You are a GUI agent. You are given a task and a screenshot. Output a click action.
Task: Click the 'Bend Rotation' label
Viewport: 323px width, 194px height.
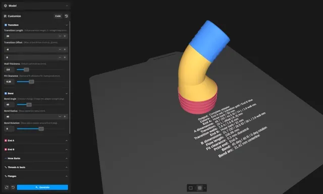[x=12, y=123]
